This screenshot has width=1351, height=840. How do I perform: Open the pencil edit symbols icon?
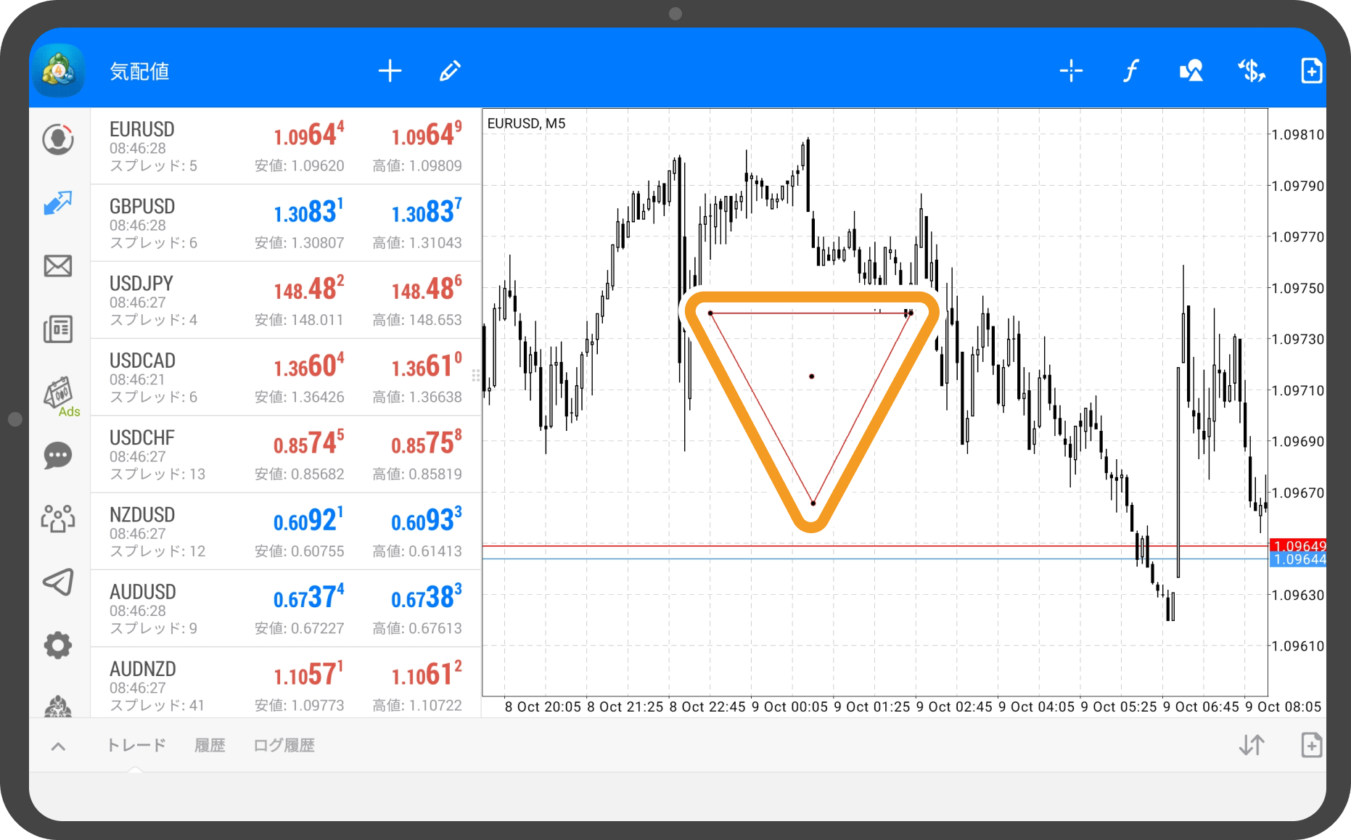(450, 71)
